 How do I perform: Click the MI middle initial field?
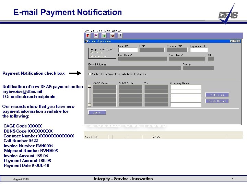211,59
